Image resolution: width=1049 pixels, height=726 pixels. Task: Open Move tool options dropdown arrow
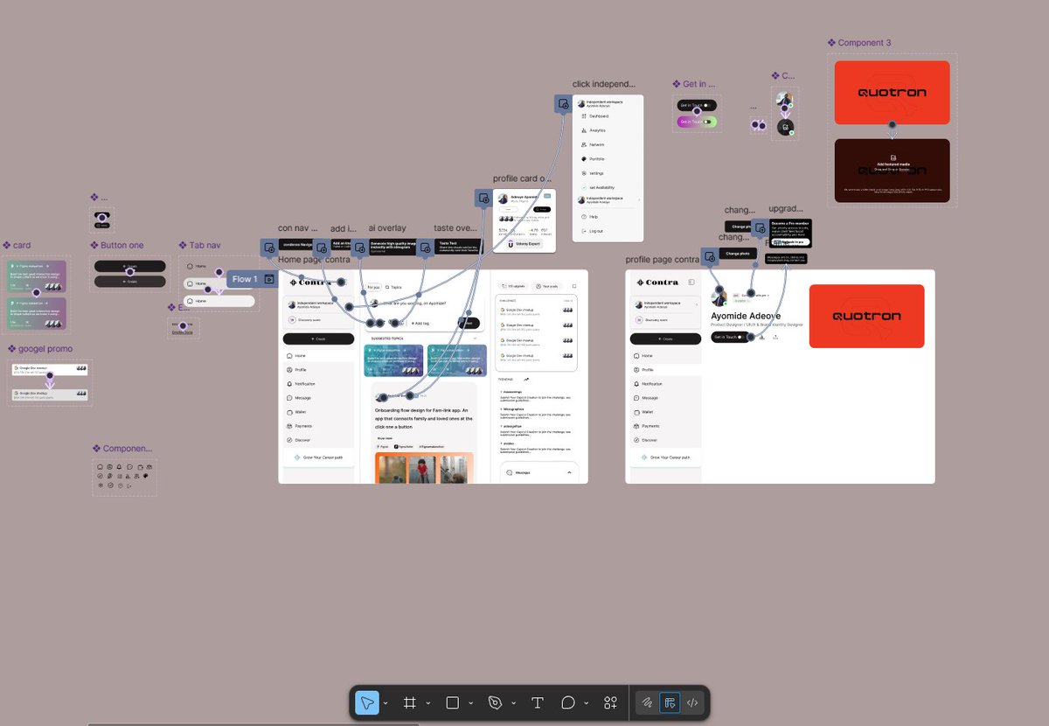tap(386, 703)
